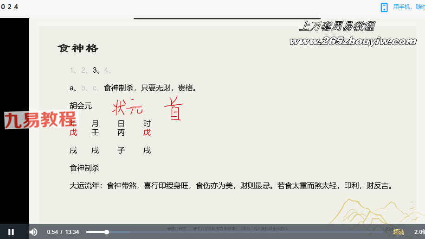The image size is (425, 239).
Task: Pause the video playback
Action: click(x=11, y=232)
